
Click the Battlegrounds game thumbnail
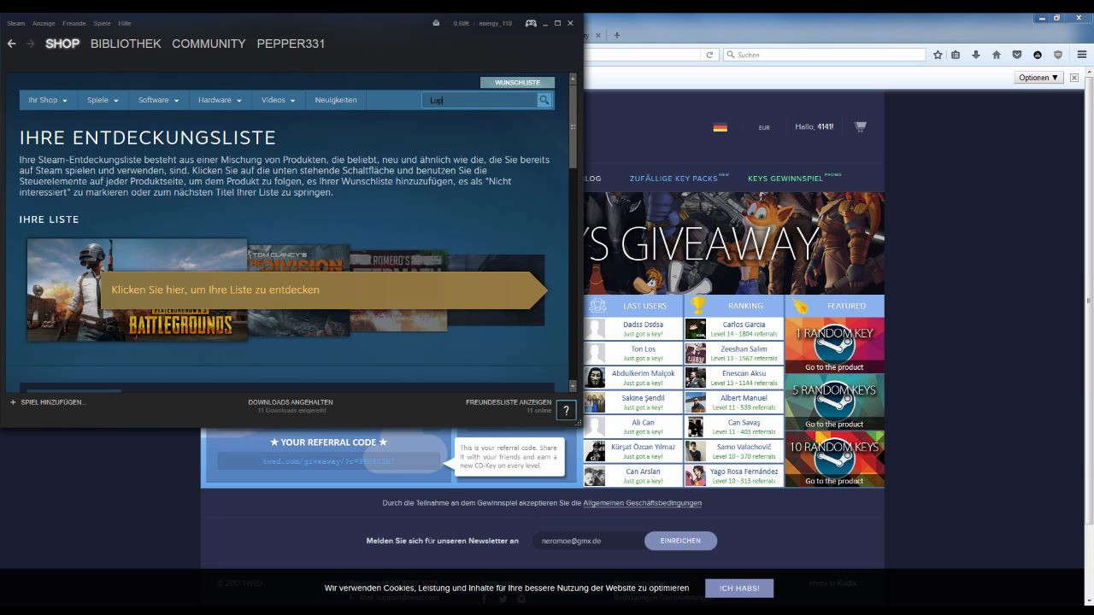pos(137,290)
